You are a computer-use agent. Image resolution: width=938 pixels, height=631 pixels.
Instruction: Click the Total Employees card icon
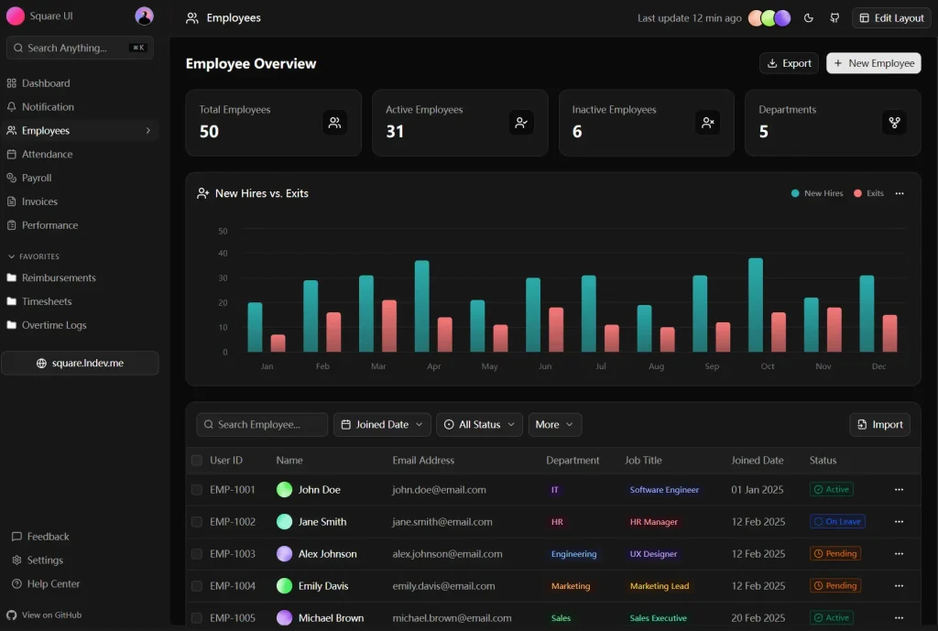pos(334,123)
